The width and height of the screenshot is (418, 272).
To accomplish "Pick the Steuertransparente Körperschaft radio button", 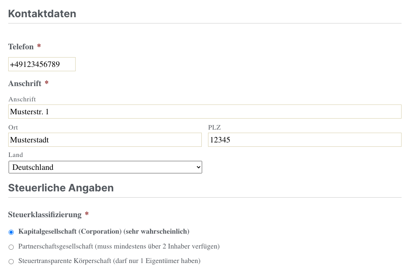I will [11, 261].
